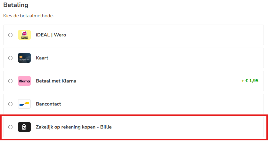Click empty space in the Kaart row
Image resolution: width=268 pixels, height=141 pixels.
160,58
